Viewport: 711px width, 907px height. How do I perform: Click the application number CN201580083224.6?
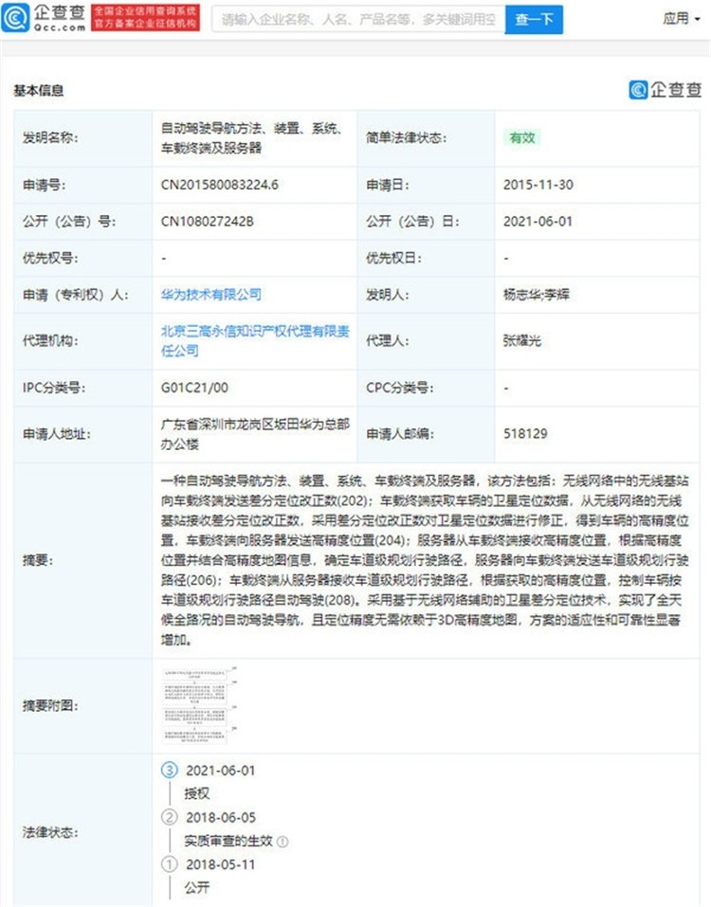point(219,185)
